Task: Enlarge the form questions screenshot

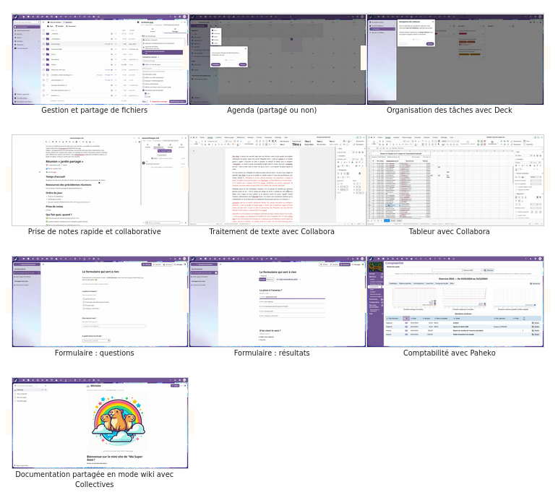Action: 100,301
